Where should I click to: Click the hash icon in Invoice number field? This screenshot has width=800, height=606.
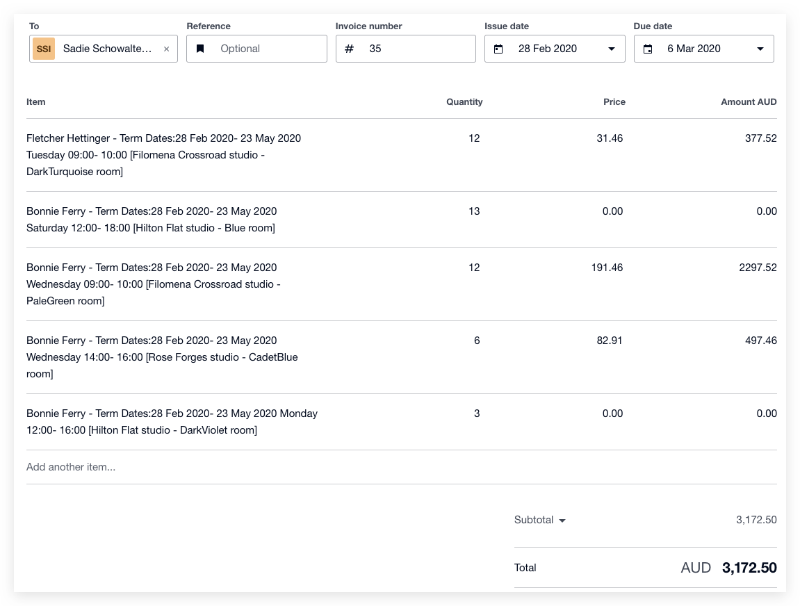click(349, 49)
